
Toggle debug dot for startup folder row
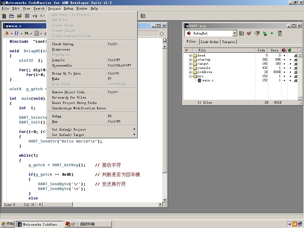tap(290, 60)
